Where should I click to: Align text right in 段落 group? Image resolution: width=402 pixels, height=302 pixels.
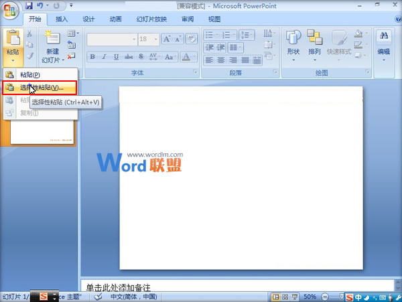[x=233, y=60]
